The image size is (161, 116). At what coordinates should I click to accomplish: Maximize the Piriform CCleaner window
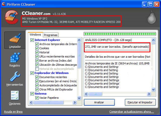click(x=151, y=4)
